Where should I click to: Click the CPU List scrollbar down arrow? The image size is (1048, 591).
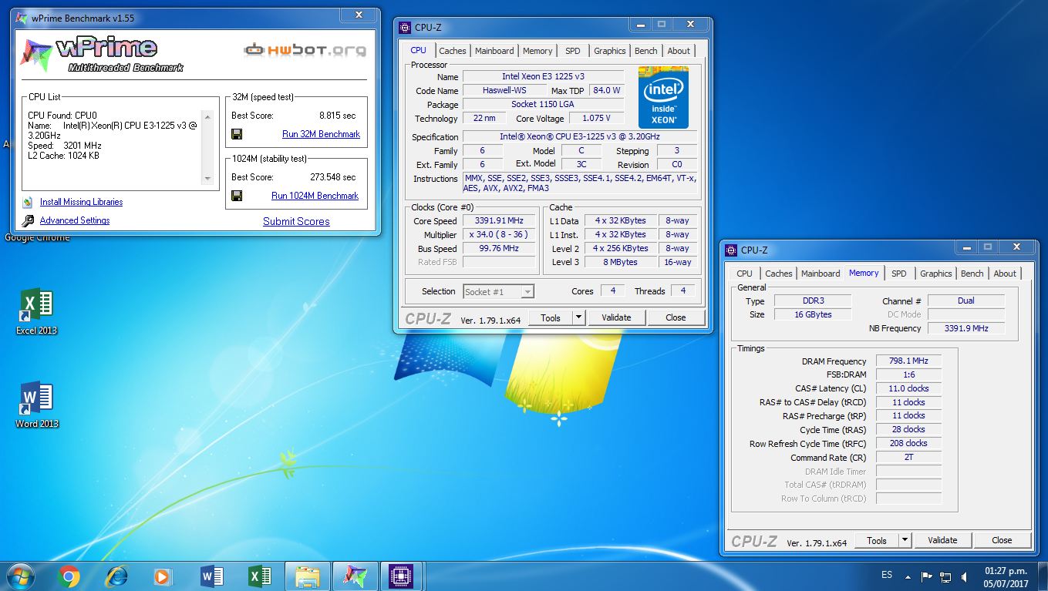coord(207,178)
